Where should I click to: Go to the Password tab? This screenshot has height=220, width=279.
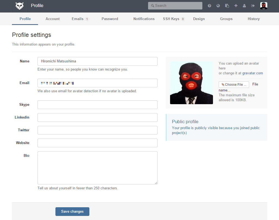tap(110, 19)
